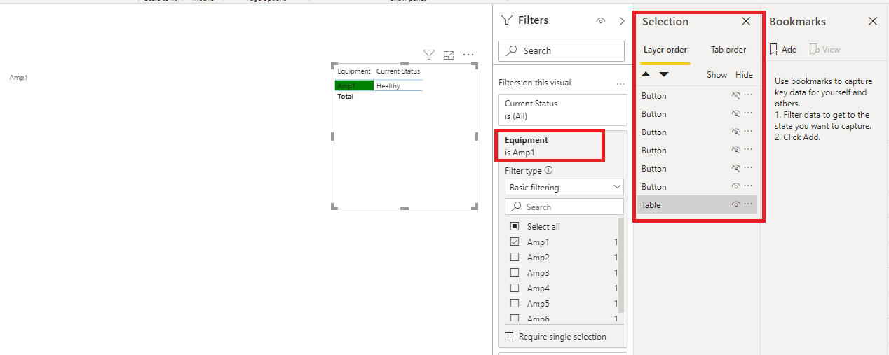Open the ellipsis menu on the Table layer row
The height and width of the screenshot is (355, 889).
[749, 205]
